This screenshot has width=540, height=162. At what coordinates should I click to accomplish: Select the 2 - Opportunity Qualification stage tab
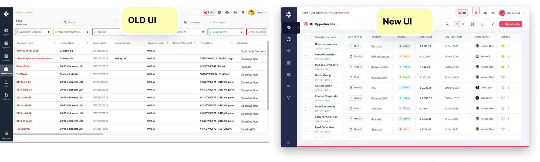71,32
